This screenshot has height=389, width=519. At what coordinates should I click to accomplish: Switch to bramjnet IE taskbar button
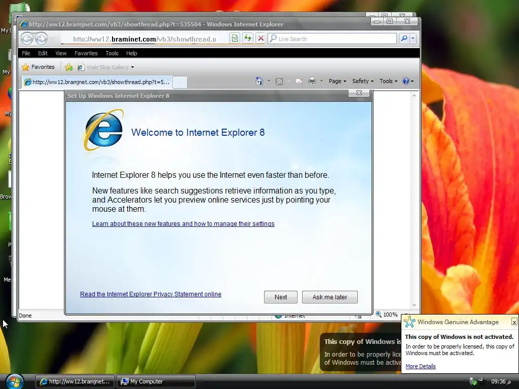(75, 381)
